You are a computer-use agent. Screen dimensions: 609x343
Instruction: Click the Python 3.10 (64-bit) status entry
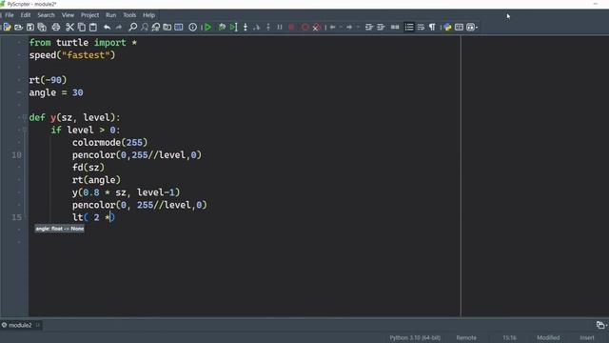[415, 337]
